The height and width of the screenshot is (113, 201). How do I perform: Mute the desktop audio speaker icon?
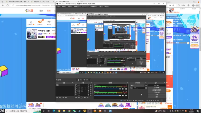pyautogui.click(x=123, y=96)
